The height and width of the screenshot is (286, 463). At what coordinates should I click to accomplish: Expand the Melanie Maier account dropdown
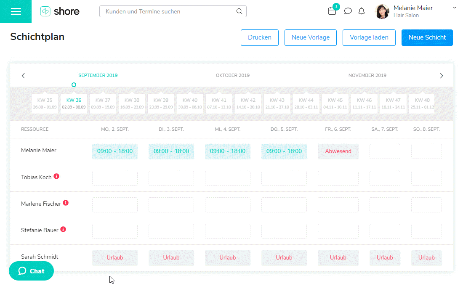[x=454, y=8]
